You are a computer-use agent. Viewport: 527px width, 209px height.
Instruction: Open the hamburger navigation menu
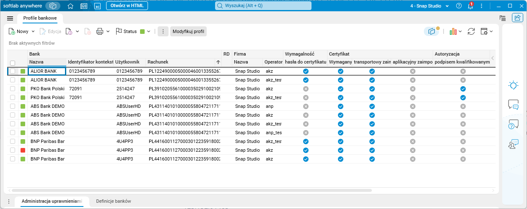(10, 18)
